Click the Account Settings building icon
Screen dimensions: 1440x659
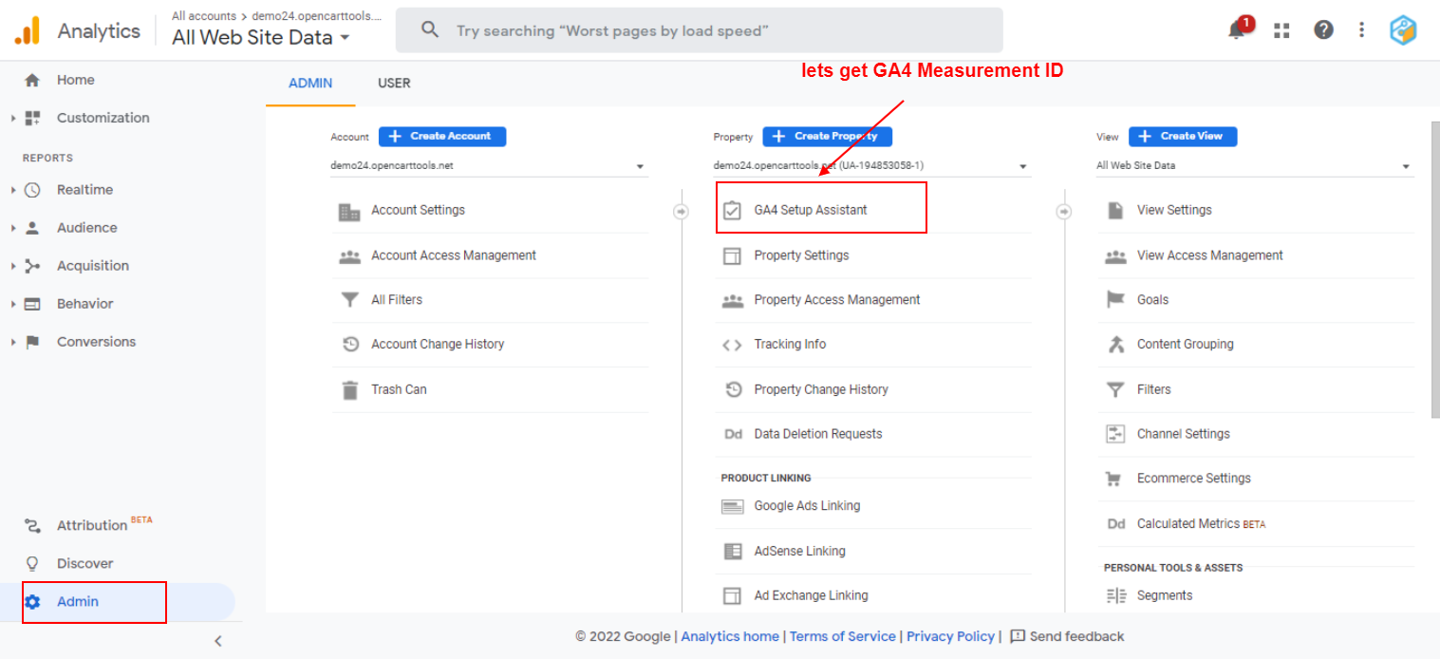pos(349,211)
